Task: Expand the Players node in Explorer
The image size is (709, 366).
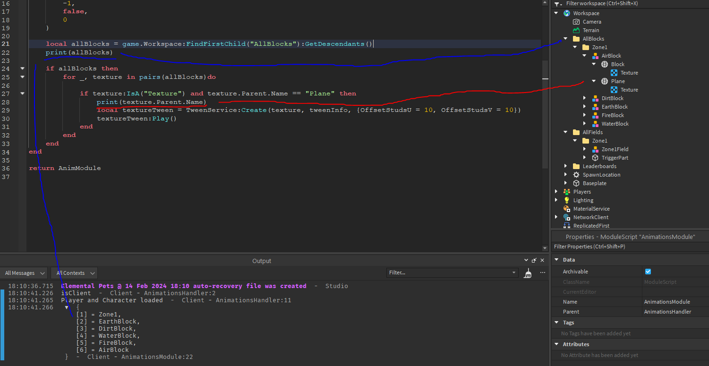Action: (556, 191)
